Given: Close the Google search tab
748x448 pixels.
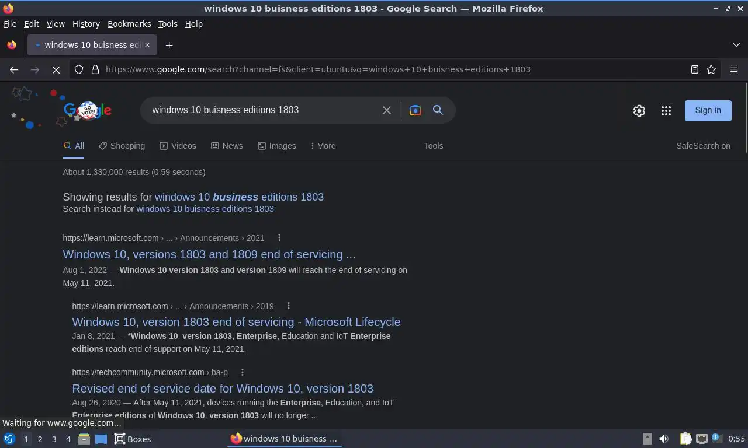Looking at the screenshot, I should [147, 45].
